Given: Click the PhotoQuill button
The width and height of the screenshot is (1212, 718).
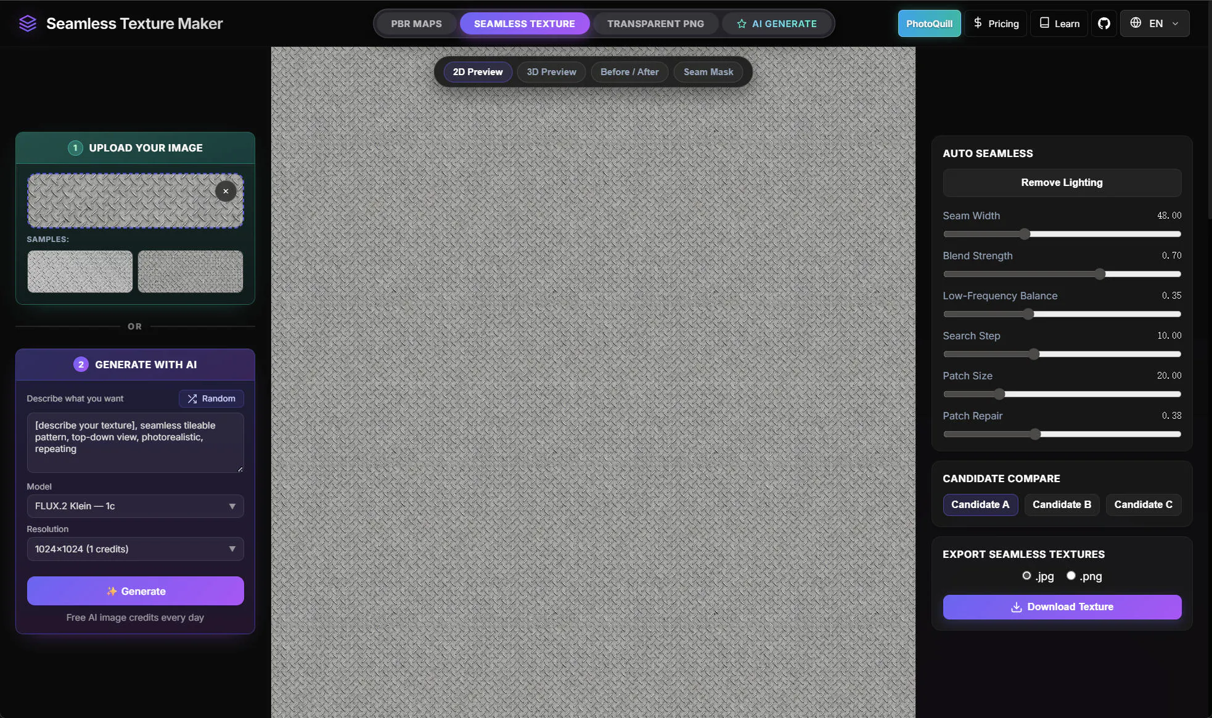Looking at the screenshot, I should [x=929, y=23].
